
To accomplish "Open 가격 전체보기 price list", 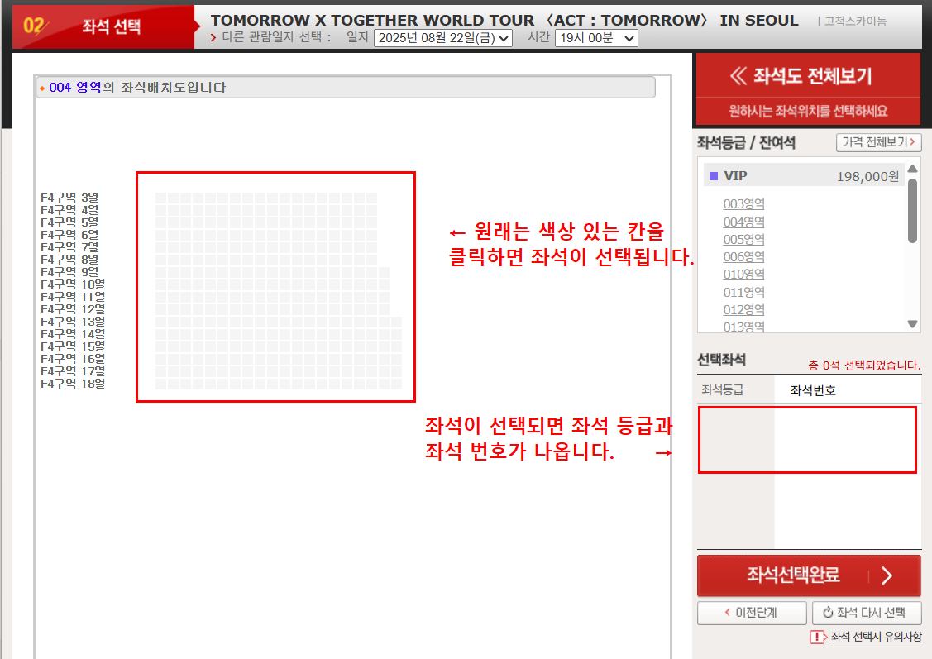I will click(878, 142).
